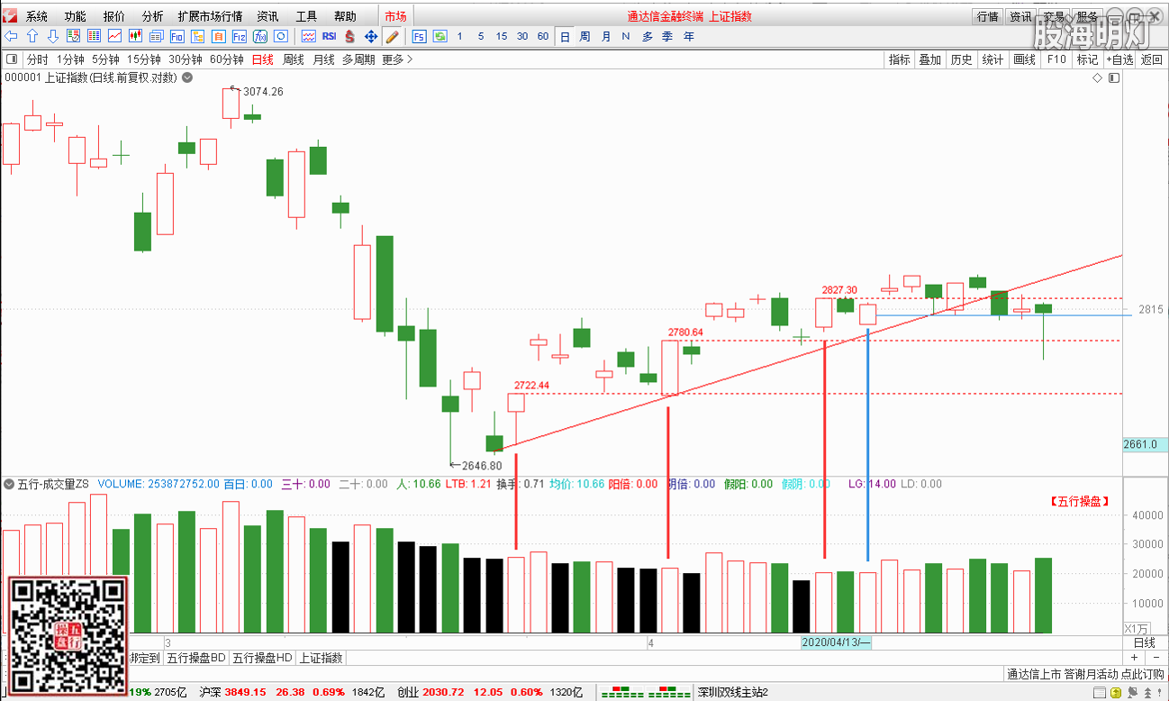This screenshot has width=1169, height=701.
Task: Toggle the side panel icon beside 分时
Action: (12, 59)
